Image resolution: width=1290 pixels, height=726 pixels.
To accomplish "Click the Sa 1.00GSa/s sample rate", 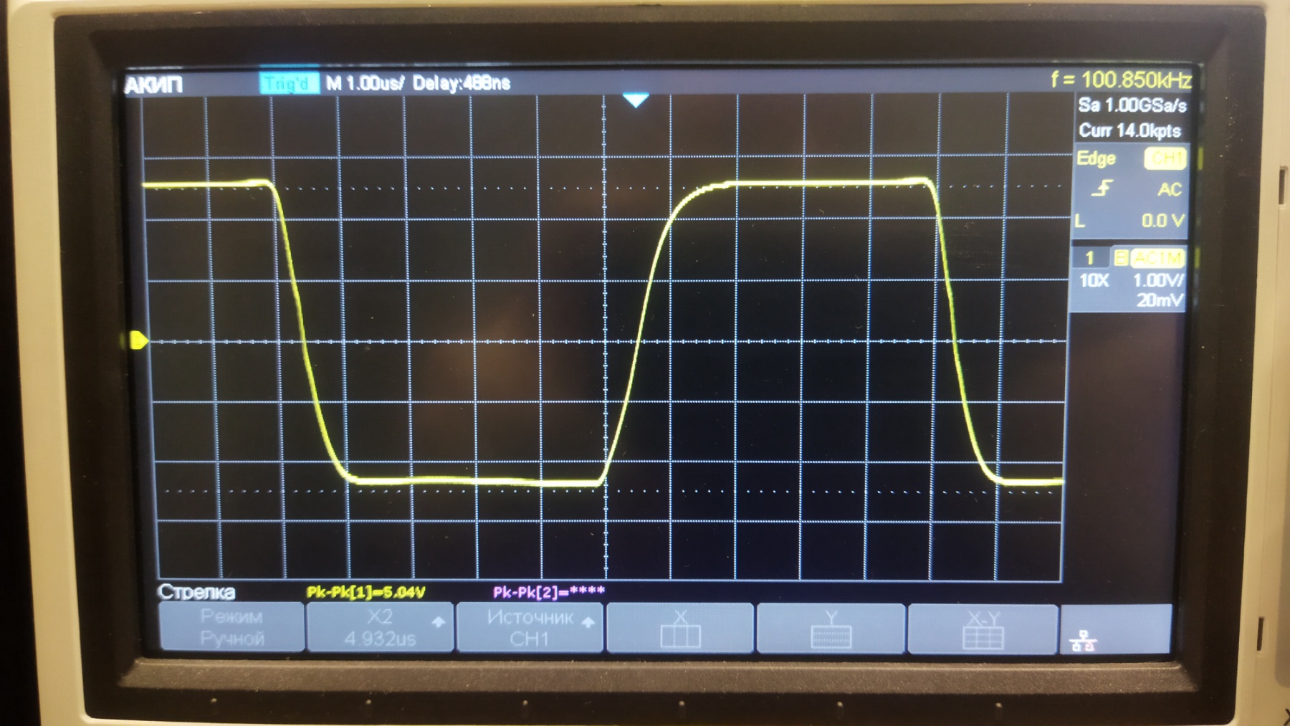I will pyautogui.click(x=1132, y=105).
